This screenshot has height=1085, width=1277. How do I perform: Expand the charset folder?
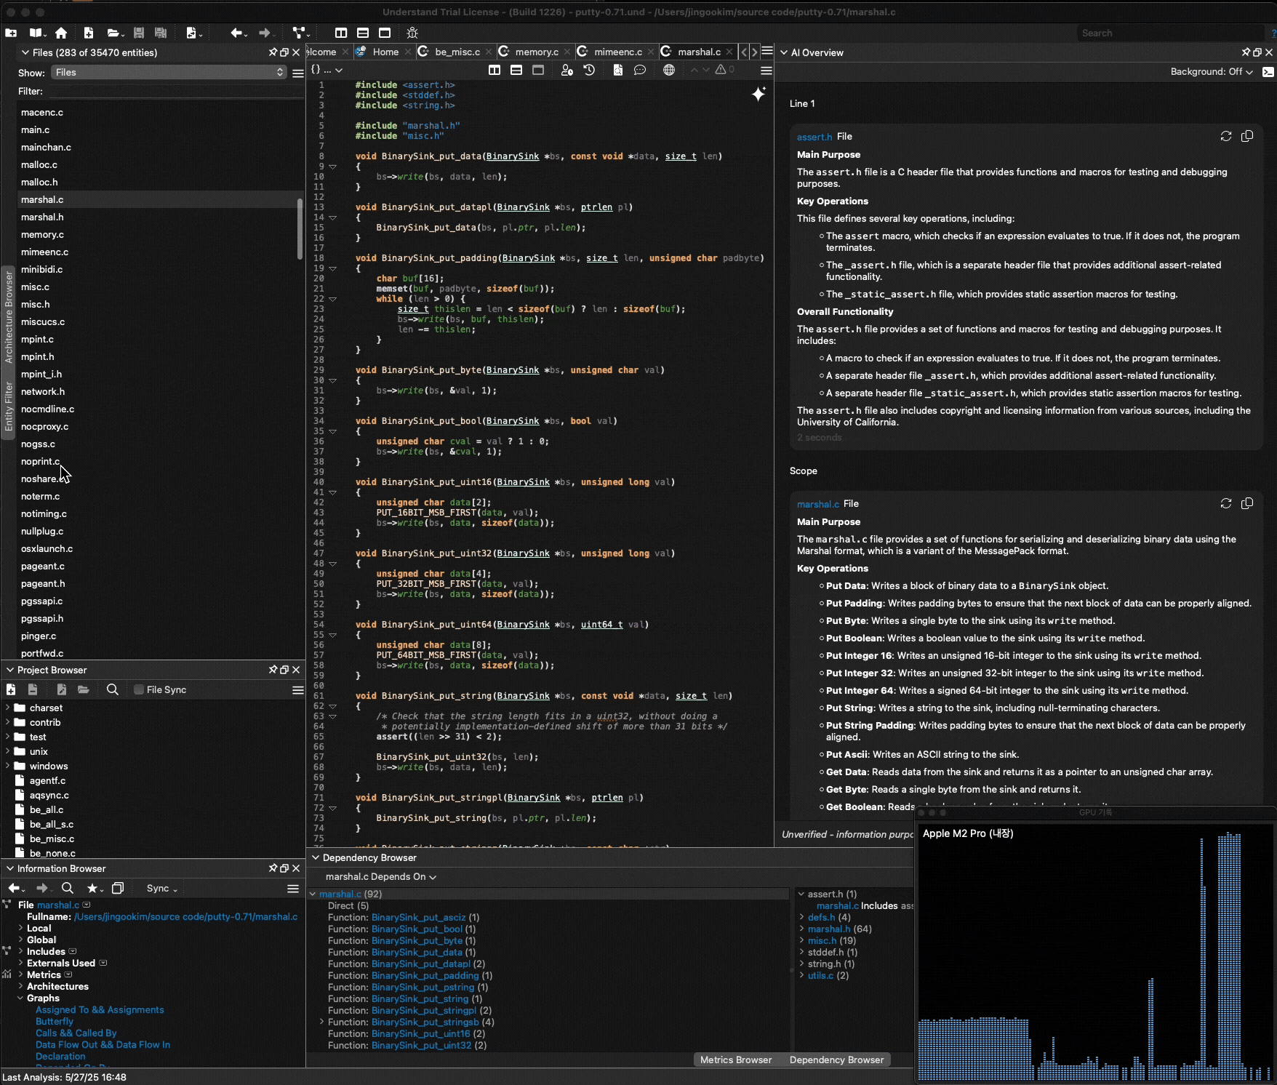pos(7,708)
